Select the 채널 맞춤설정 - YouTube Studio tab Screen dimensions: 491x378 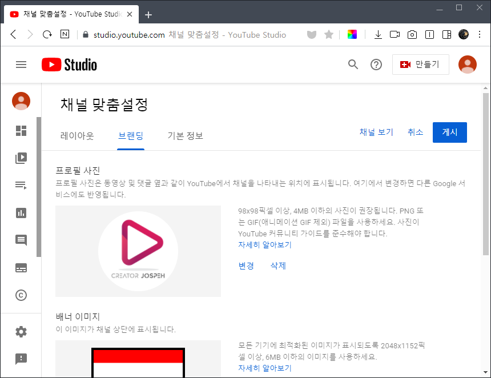(x=71, y=14)
